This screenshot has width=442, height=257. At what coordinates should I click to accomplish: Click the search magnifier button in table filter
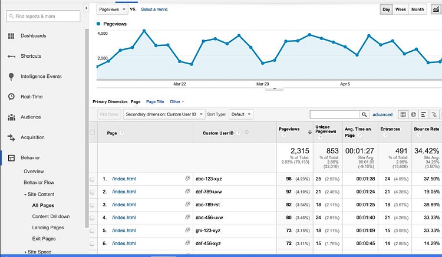click(364, 114)
